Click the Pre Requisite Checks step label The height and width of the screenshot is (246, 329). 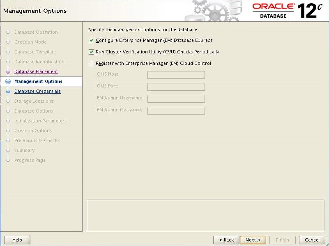tap(37, 140)
